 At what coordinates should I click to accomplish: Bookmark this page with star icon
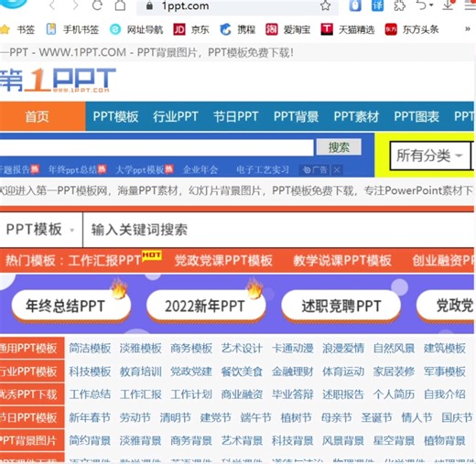click(x=326, y=5)
